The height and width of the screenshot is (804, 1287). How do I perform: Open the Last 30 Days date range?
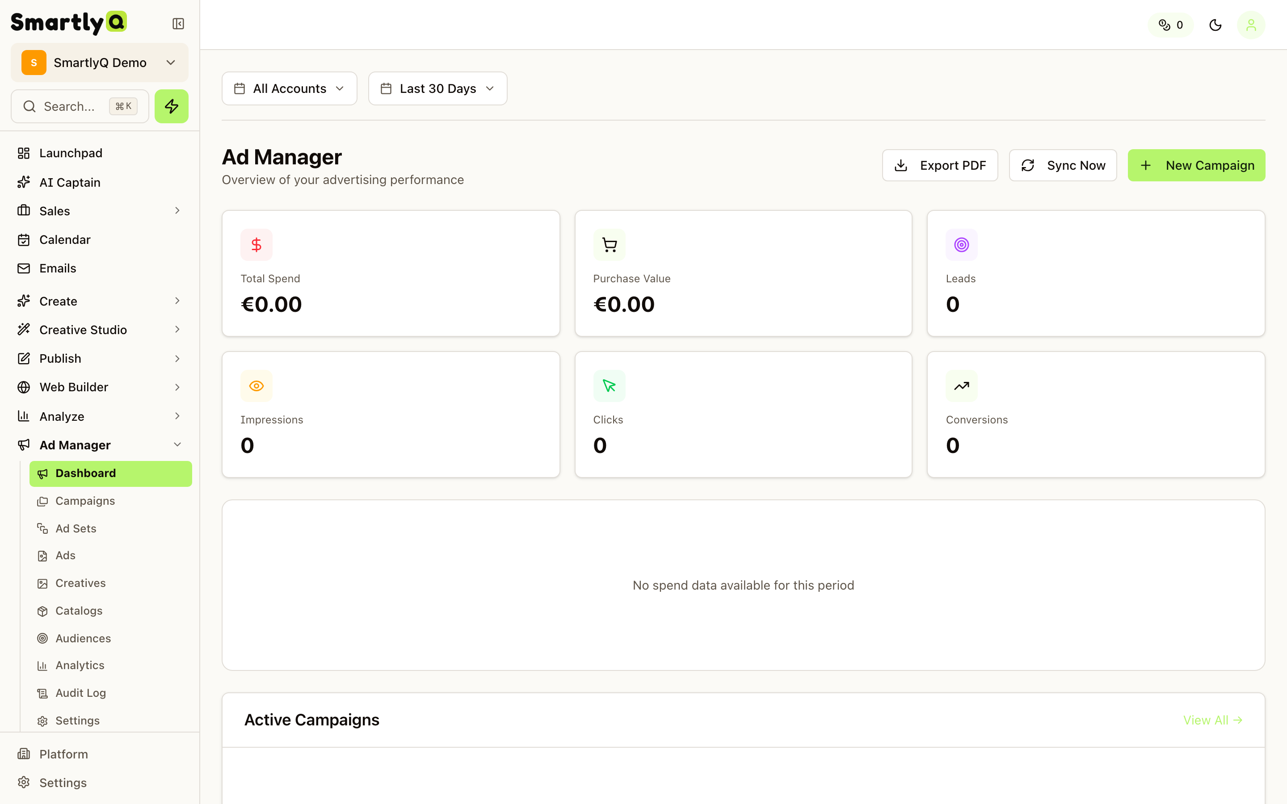[x=437, y=88]
